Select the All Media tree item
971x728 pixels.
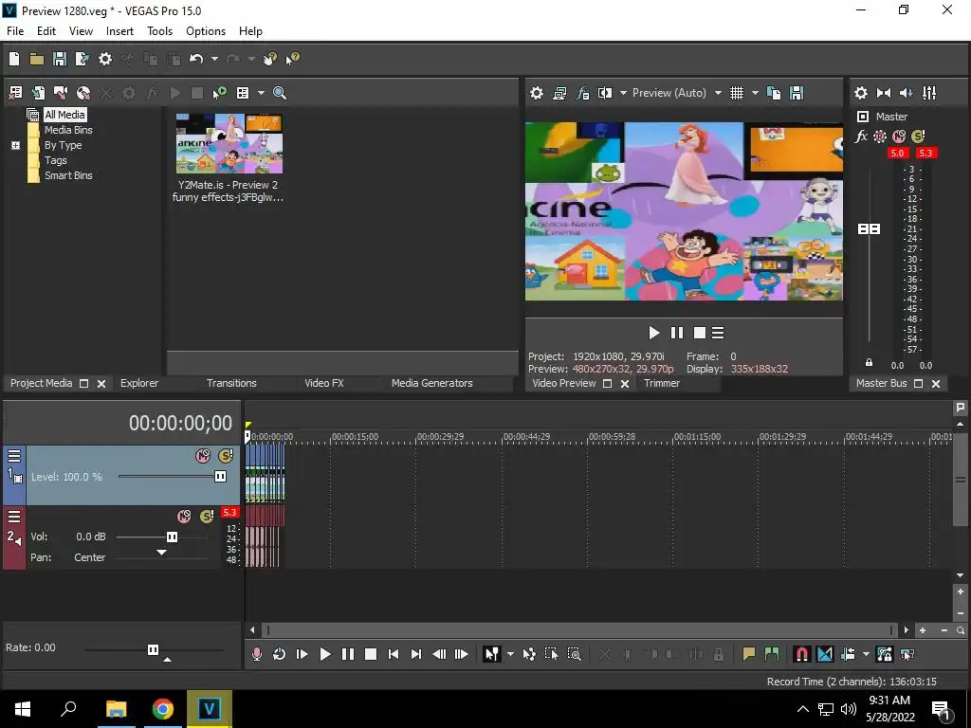click(x=64, y=115)
